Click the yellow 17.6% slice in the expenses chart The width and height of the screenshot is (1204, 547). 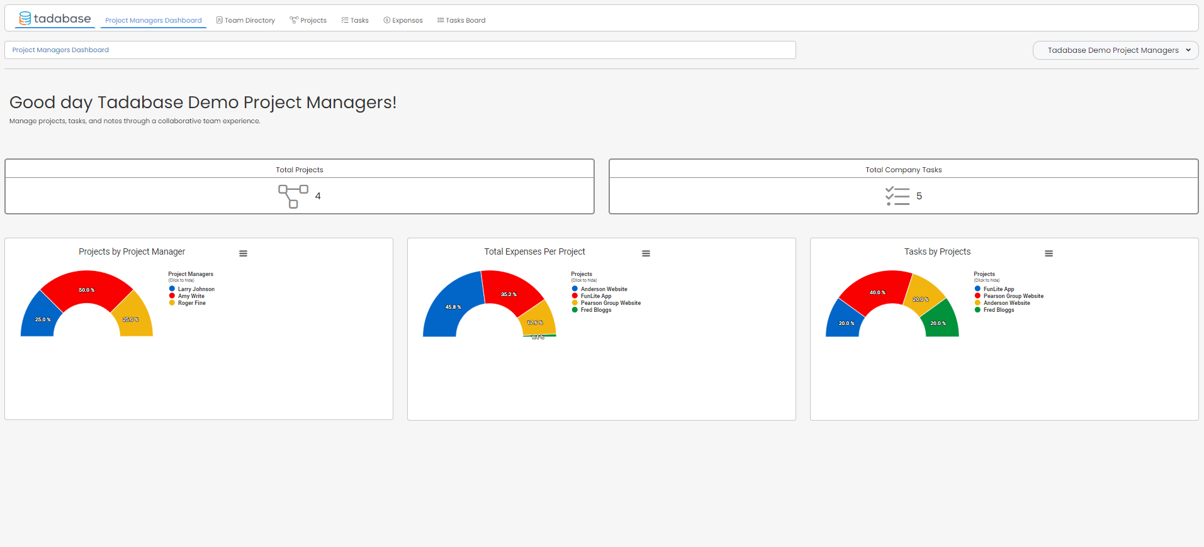pyautogui.click(x=536, y=321)
